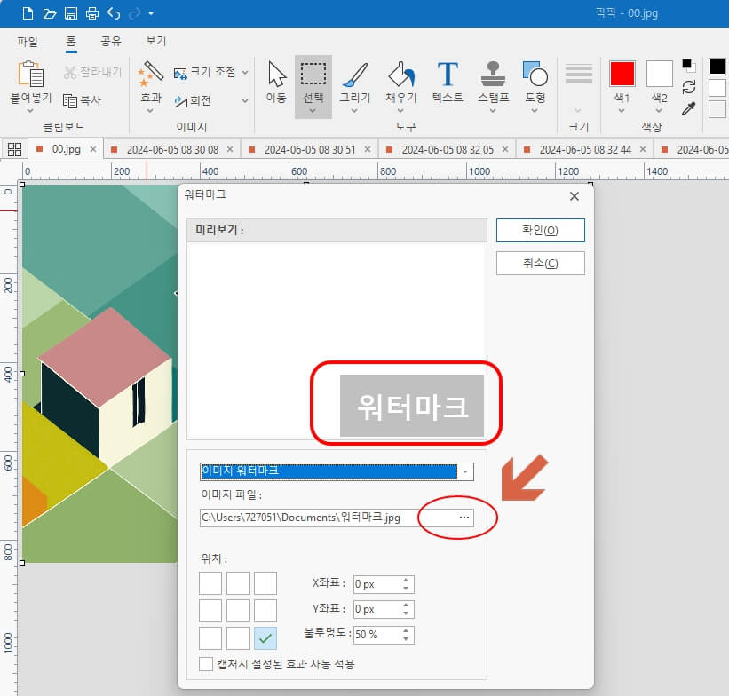Click 색2 white color swatch
The height and width of the screenshot is (696, 729).
coord(659,74)
